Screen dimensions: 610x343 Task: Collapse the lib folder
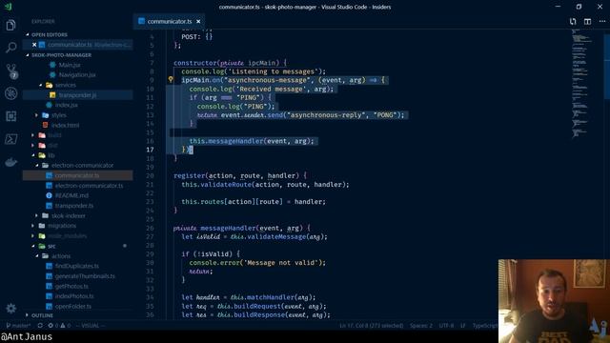coord(51,155)
